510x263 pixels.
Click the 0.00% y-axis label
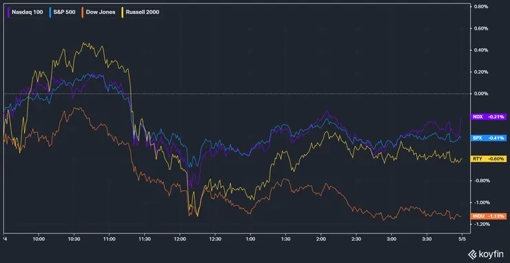pyautogui.click(x=482, y=94)
